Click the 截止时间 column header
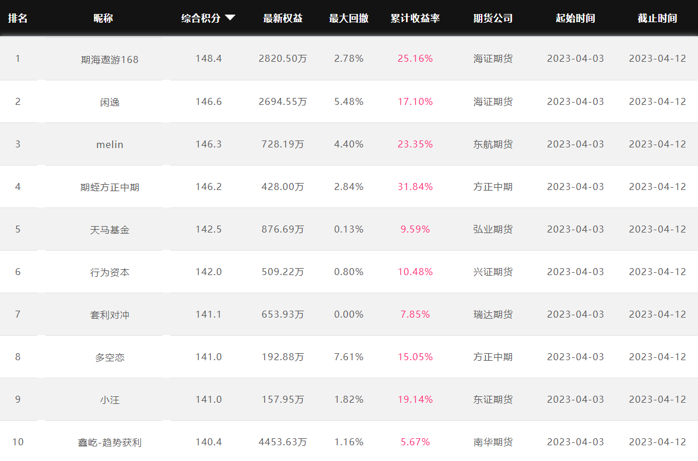 click(x=657, y=18)
